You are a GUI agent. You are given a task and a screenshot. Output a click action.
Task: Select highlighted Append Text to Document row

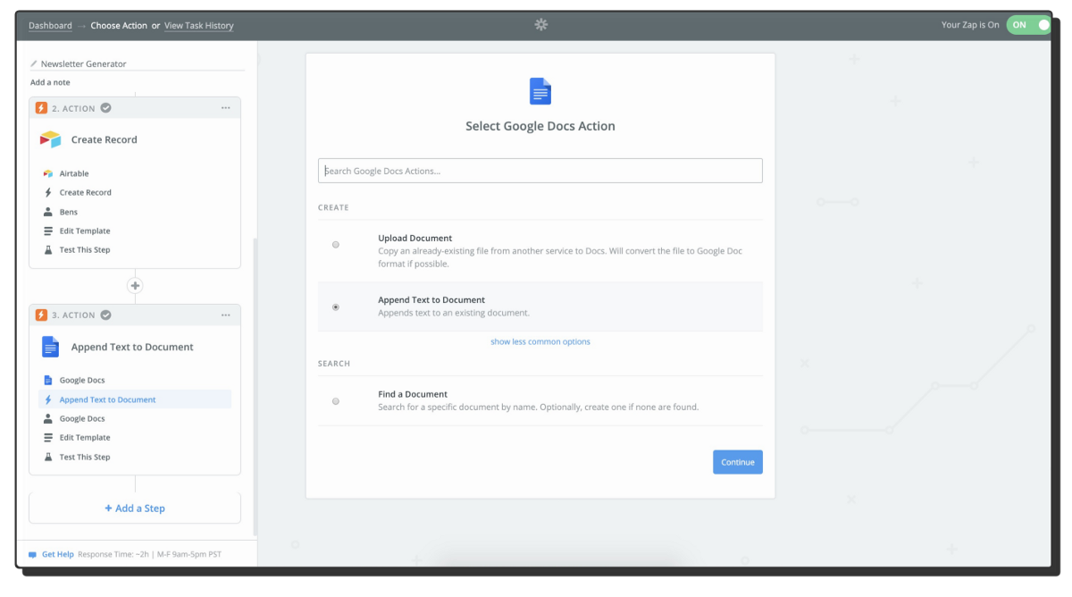(x=135, y=399)
